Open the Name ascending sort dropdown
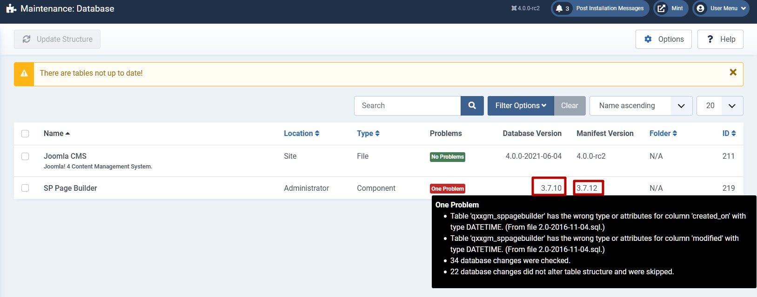Viewport: 757px width, 297px height. coord(640,106)
